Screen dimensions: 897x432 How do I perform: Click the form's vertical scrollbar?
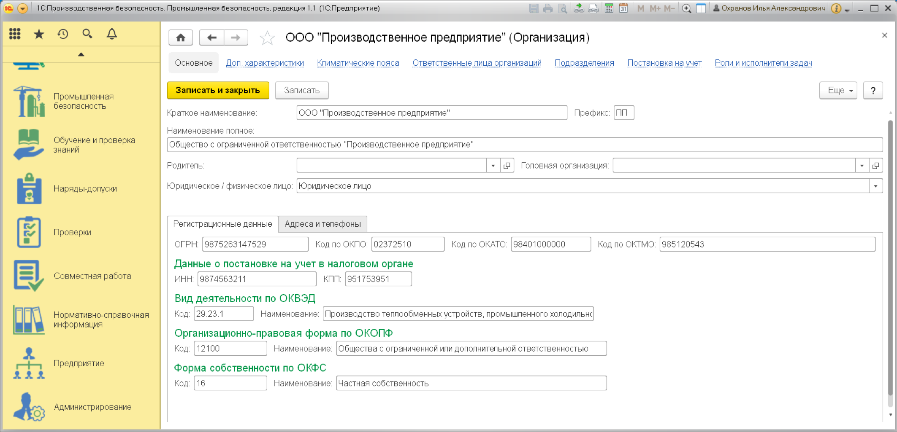pos(890,258)
